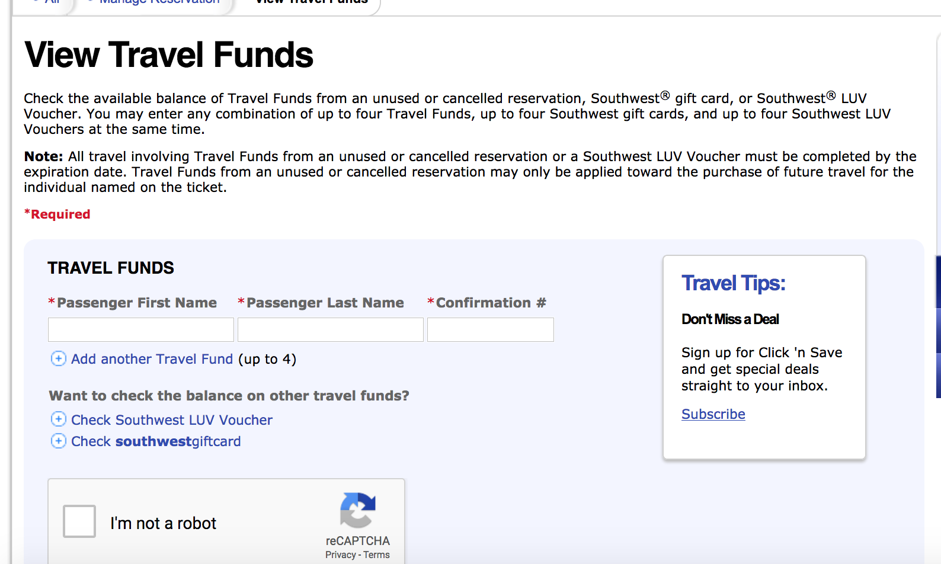Check the I'm not a robot box
The height and width of the screenshot is (564, 941).
tap(79, 521)
